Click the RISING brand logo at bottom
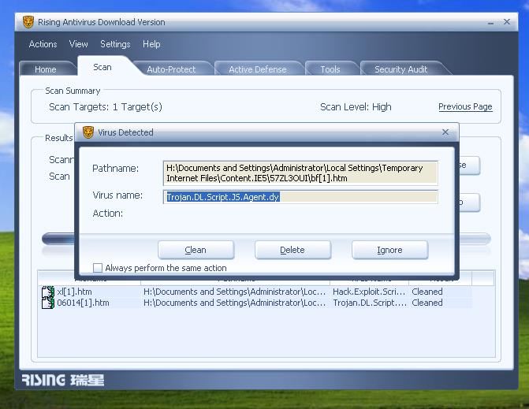Image resolution: width=529 pixels, height=409 pixels. pos(63,380)
